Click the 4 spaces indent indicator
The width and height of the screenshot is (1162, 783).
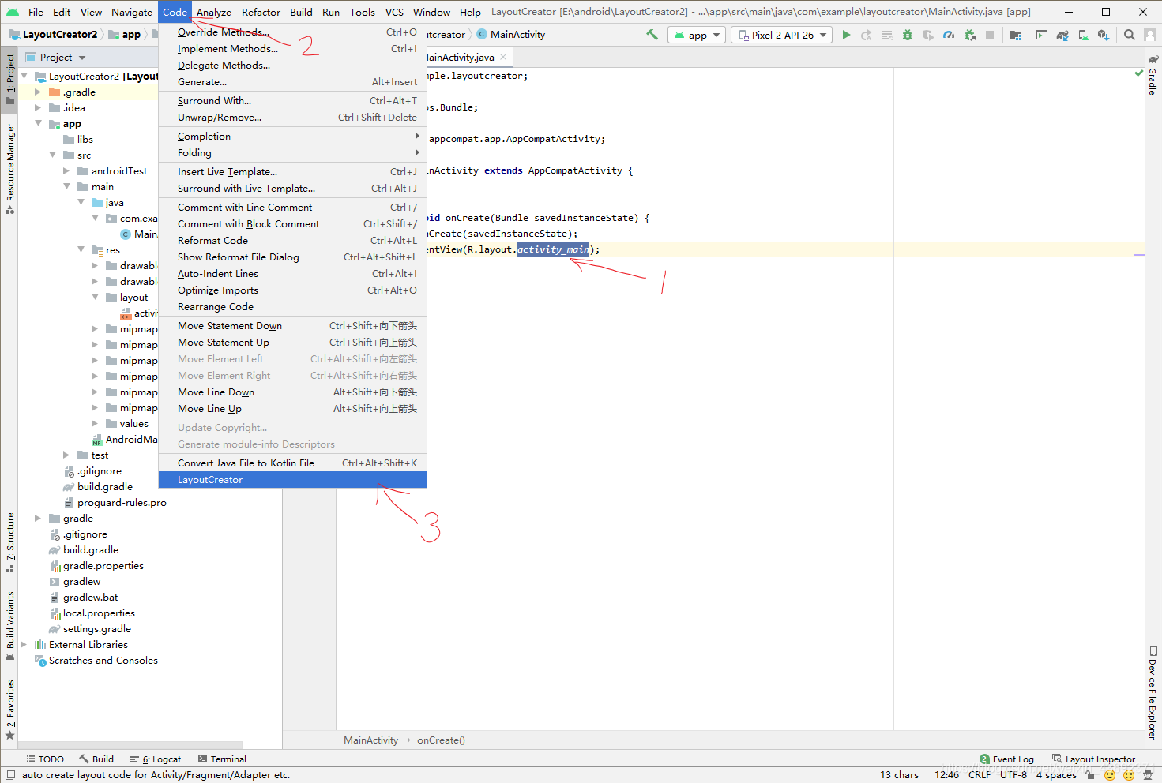click(1056, 775)
